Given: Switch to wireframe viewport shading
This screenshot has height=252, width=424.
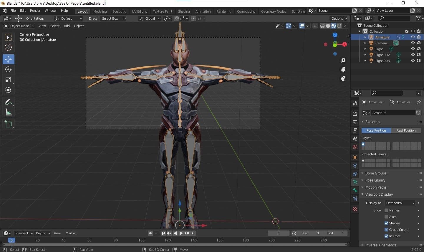Looking at the screenshot, I should click(x=322, y=26).
